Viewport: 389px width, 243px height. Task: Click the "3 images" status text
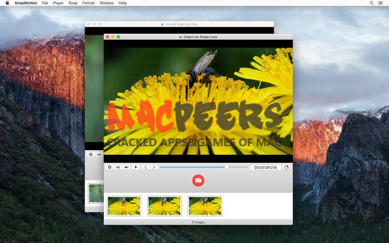[x=198, y=222]
